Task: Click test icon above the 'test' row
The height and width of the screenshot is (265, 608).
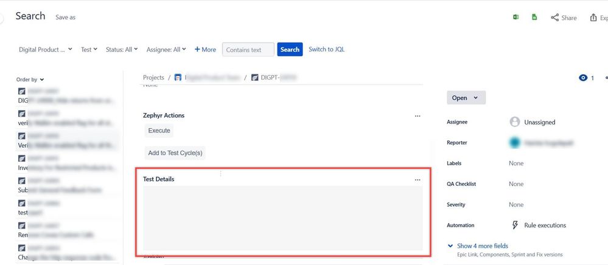Action: pos(22,203)
